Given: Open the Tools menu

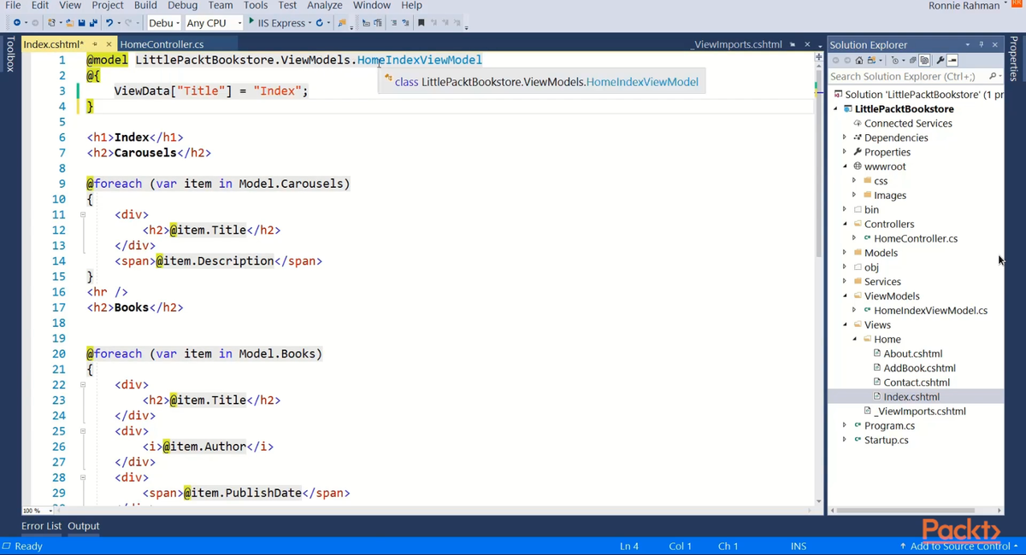Looking at the screenshot, I should click(256, 5).
